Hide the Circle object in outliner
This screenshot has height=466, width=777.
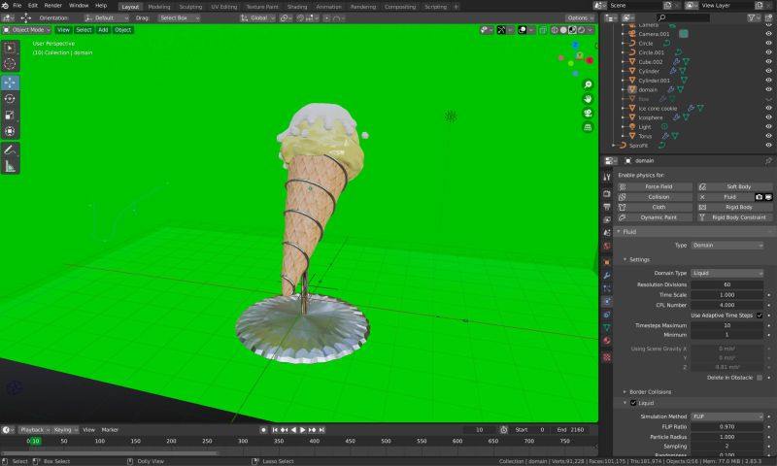pyautogui.click(x=768, y=43)
